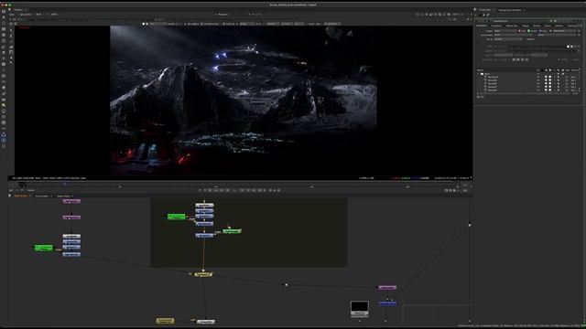
Task: Switch to the Node Graph tab
Action: coord(20,196)
